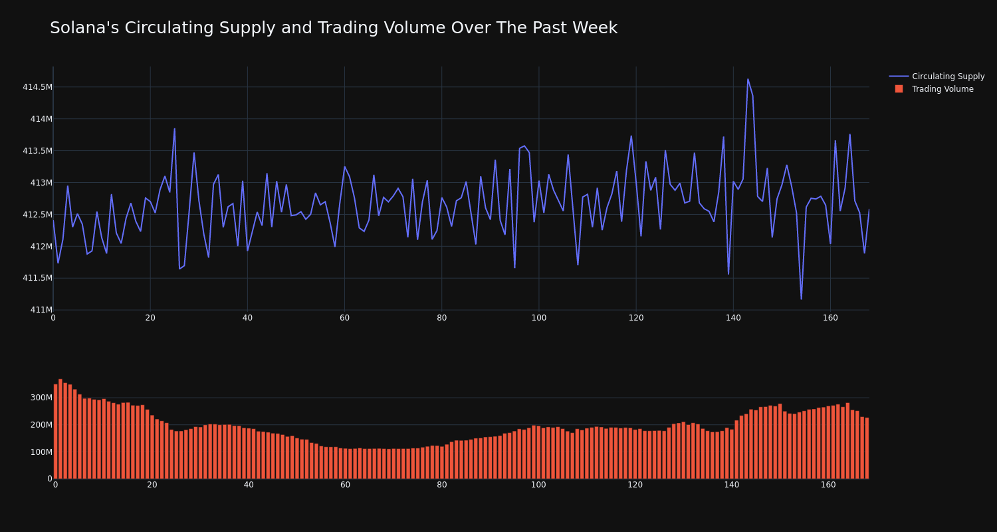Viewport: 997px width, 532px height.
Task: Select the 411M y-axis label
Action: pos(41,310)
